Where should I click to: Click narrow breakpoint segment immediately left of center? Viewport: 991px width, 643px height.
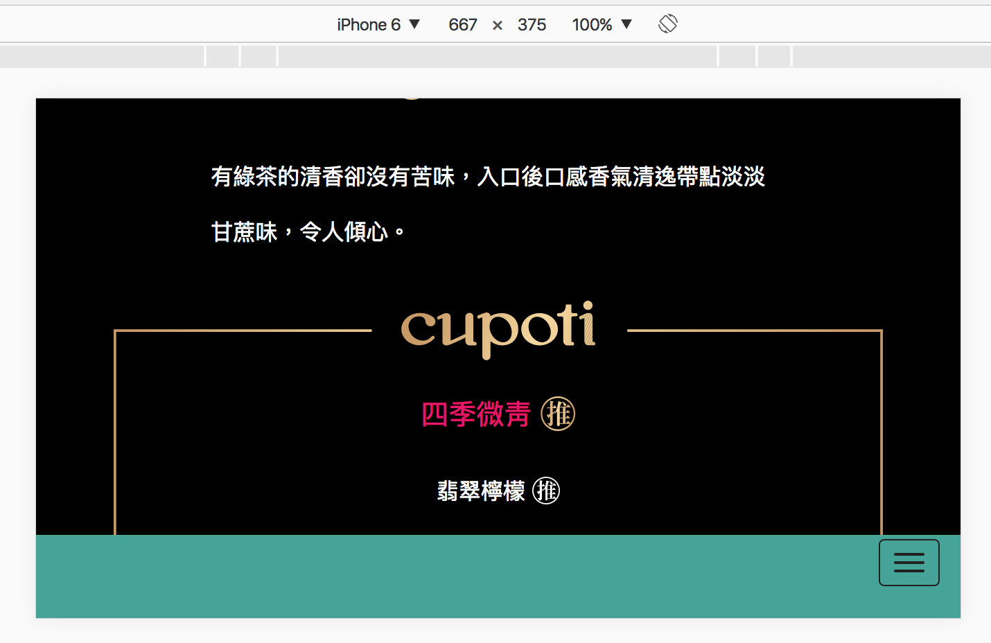[259, 57]
